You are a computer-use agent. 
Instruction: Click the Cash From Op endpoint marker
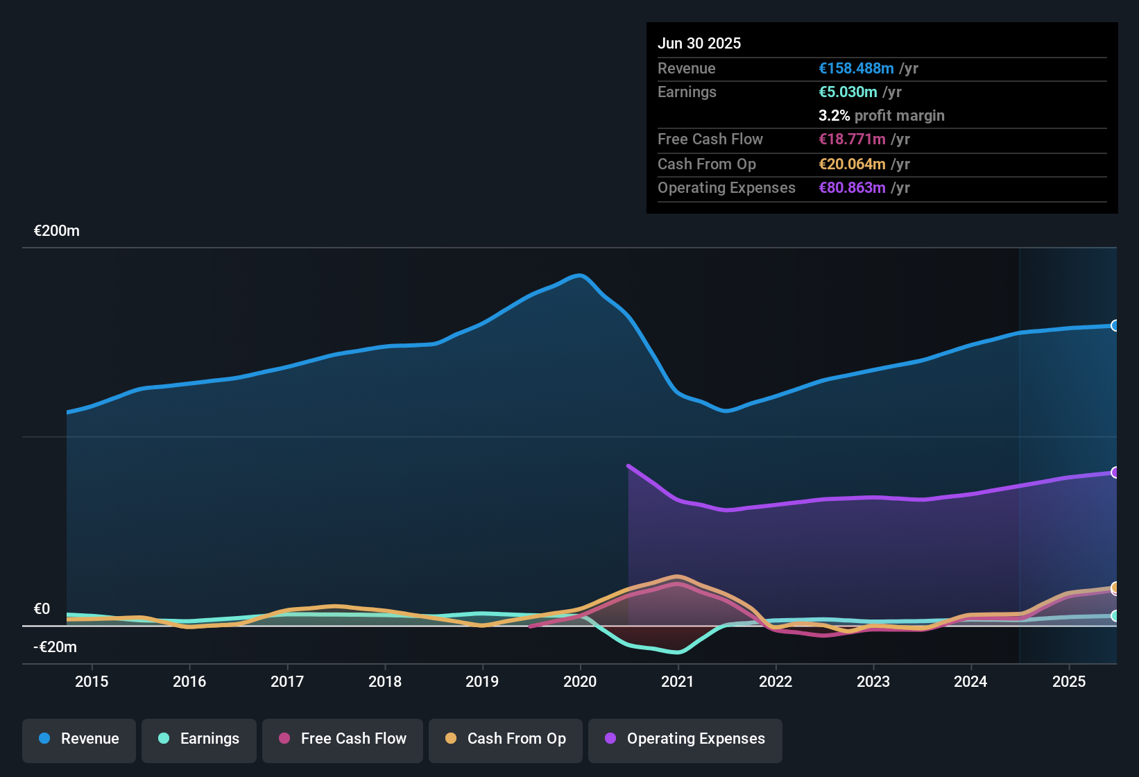click(x=1115, y=587)
